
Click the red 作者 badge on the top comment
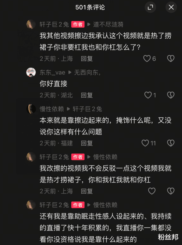click(x=78, y=24)
